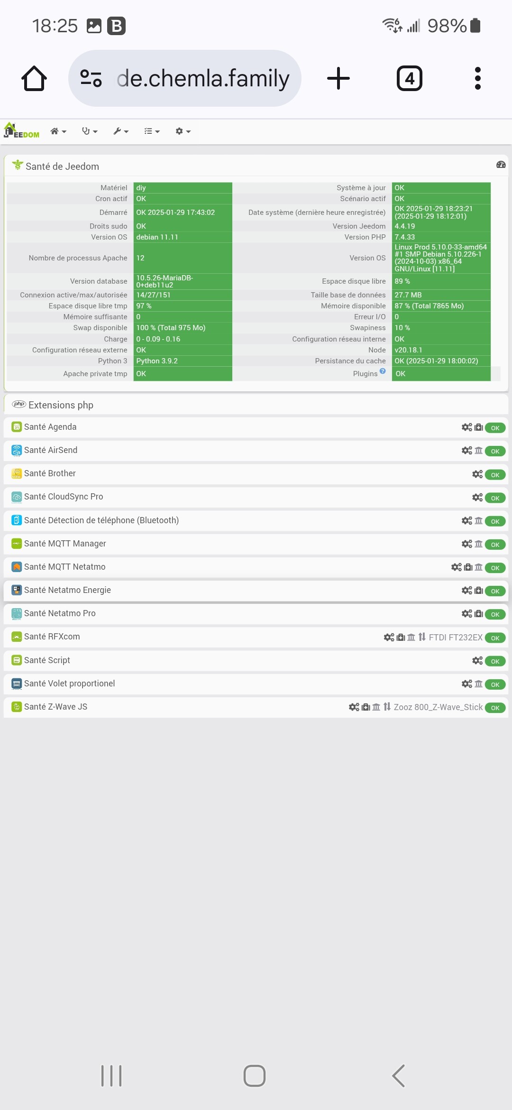Click the Jeedom logo

coord(22,130)
